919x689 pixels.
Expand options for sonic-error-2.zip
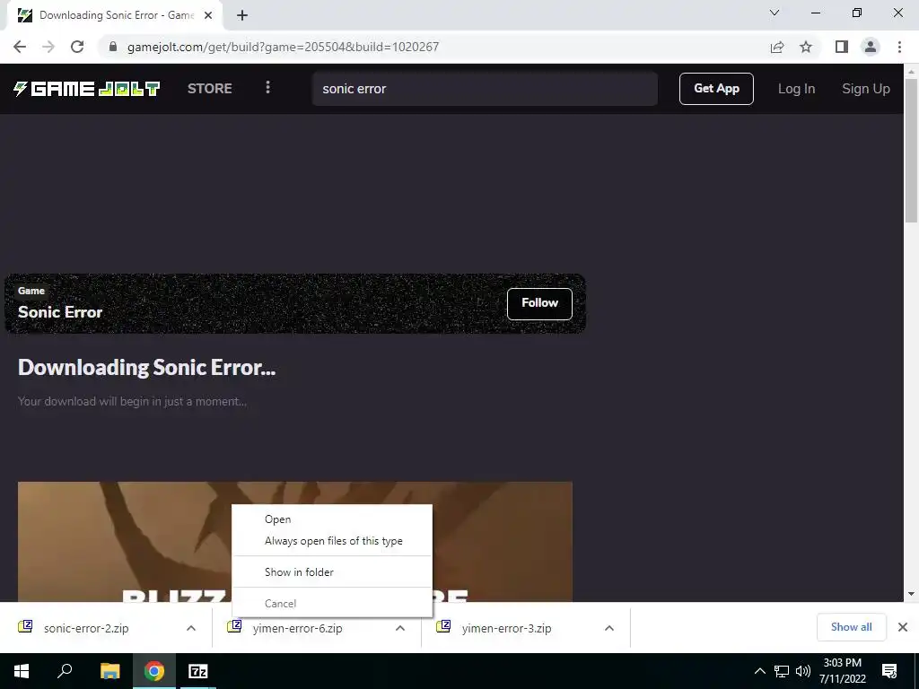[191, 628]
